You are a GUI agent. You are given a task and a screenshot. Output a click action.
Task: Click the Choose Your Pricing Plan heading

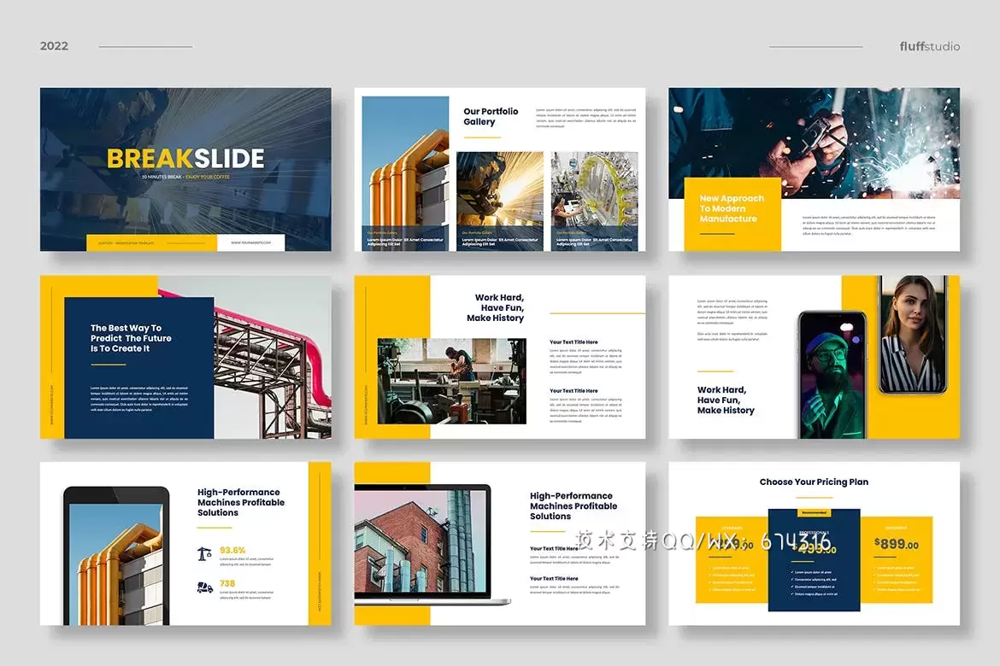[x=814, y=482]
